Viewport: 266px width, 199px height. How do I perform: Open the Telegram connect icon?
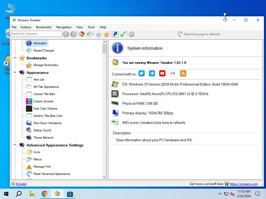152,73
